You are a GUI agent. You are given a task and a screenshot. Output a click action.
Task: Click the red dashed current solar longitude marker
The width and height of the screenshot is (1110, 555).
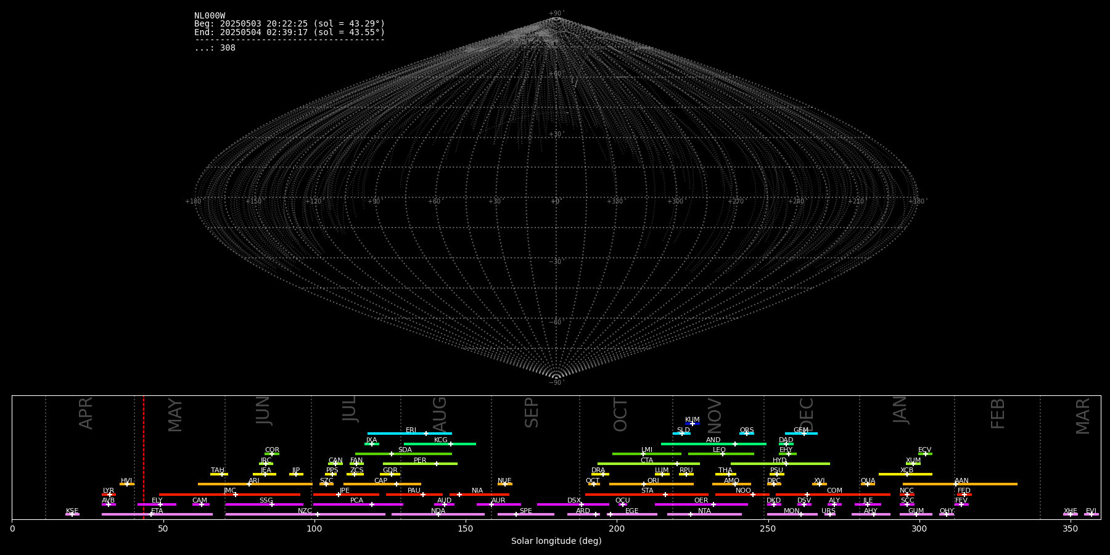pos(144,457)
